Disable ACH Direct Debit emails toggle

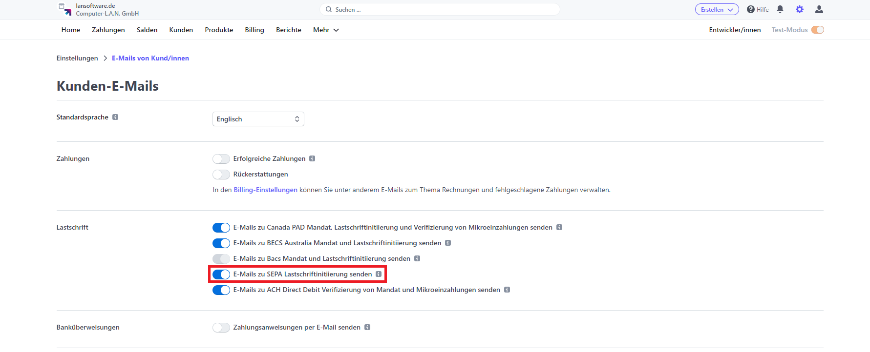coord(221,290)
